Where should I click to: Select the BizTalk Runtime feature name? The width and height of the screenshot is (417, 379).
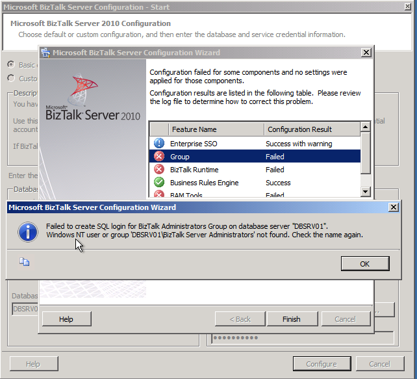pos(194,170)
